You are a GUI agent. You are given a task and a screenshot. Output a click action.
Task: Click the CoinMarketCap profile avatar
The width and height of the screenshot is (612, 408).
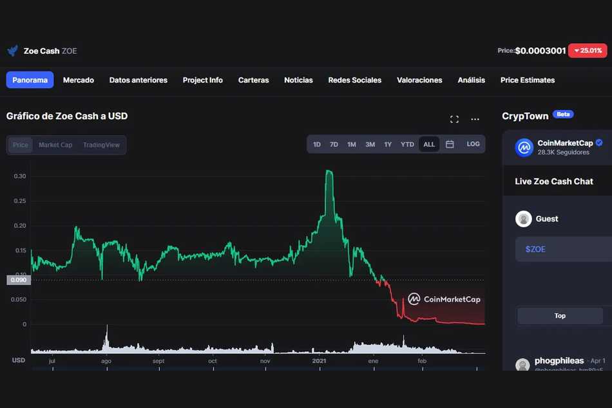point(524,147)
